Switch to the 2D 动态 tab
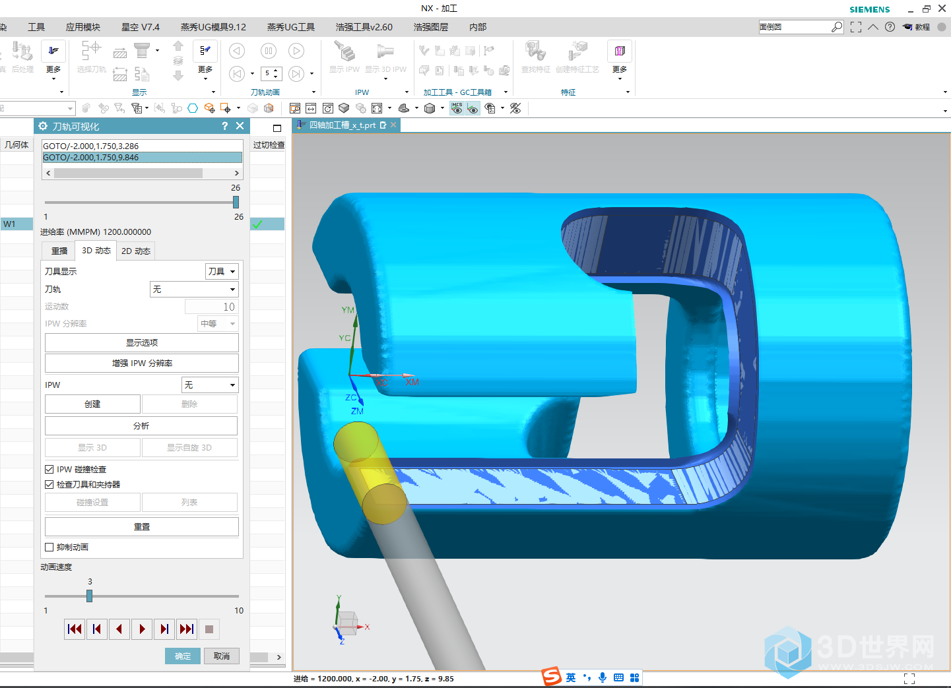 click(136, 251)
